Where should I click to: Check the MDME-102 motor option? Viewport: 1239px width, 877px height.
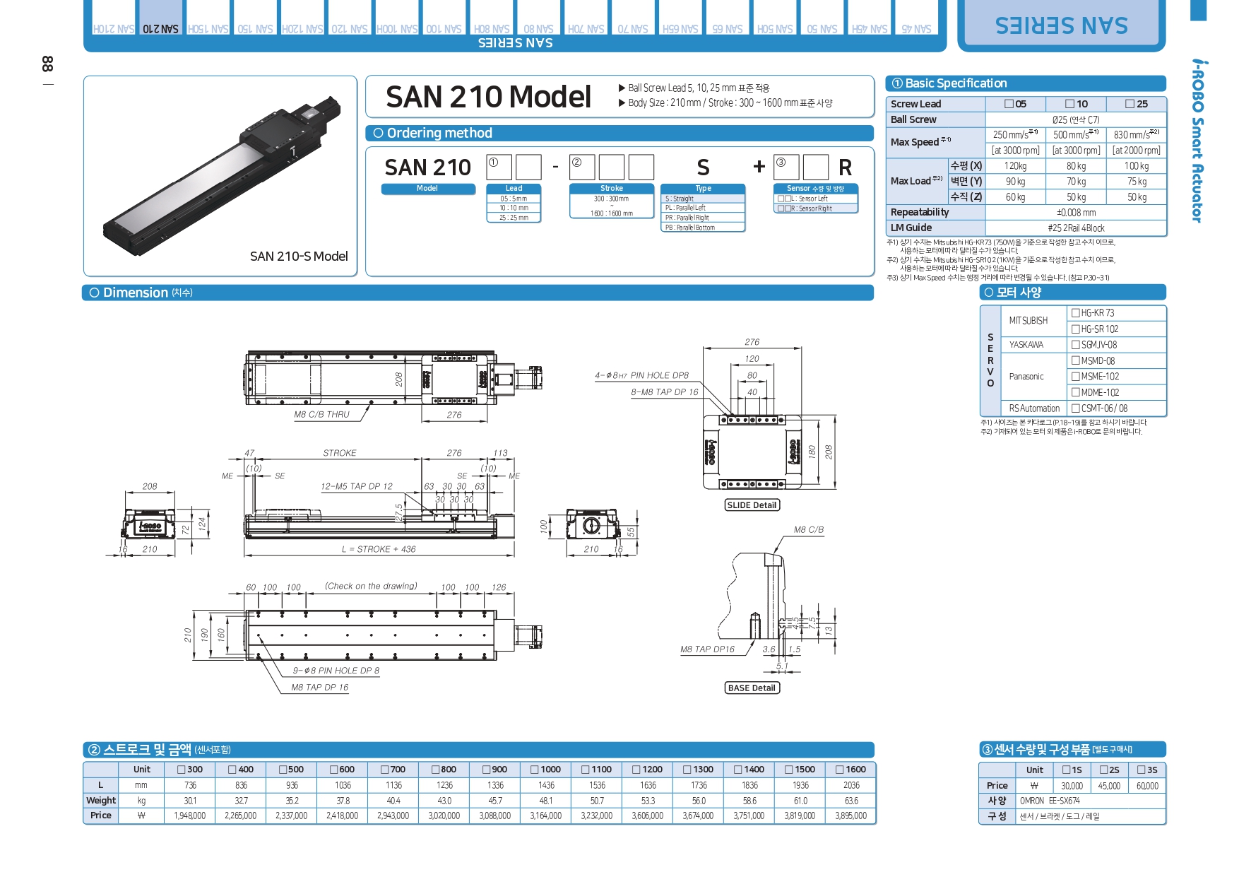tap(1076, 392)
